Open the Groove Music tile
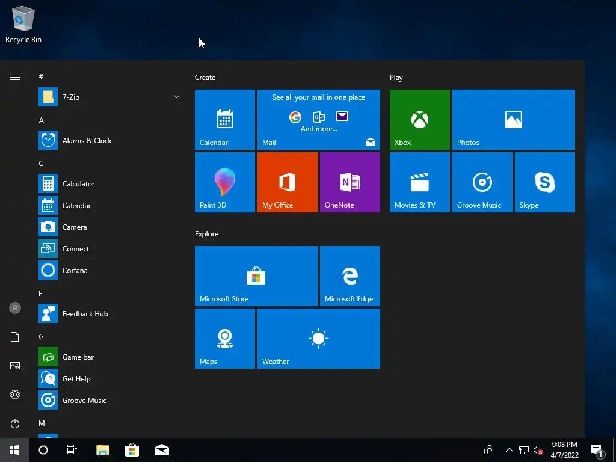Screen dimensions: 616x462 [482, 182]
